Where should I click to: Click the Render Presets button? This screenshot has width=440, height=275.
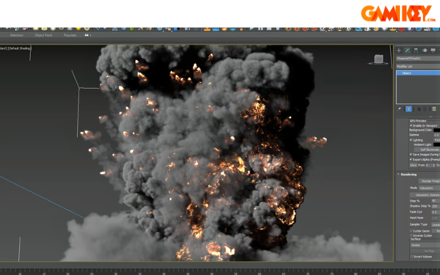pos(430,181)
